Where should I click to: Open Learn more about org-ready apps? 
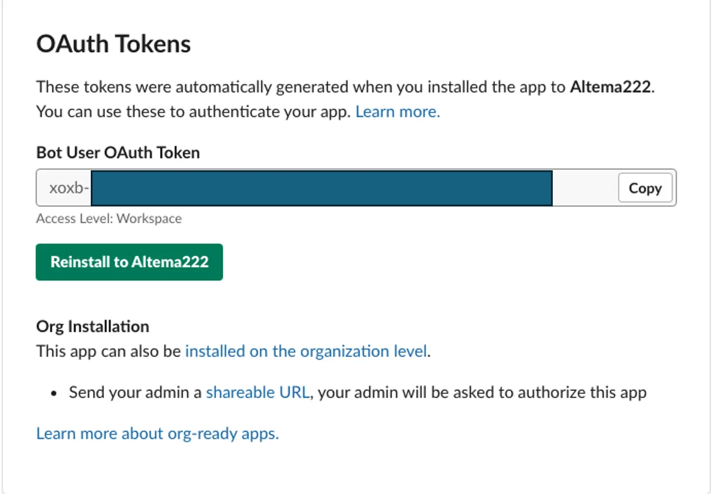[x=157, y=434]
